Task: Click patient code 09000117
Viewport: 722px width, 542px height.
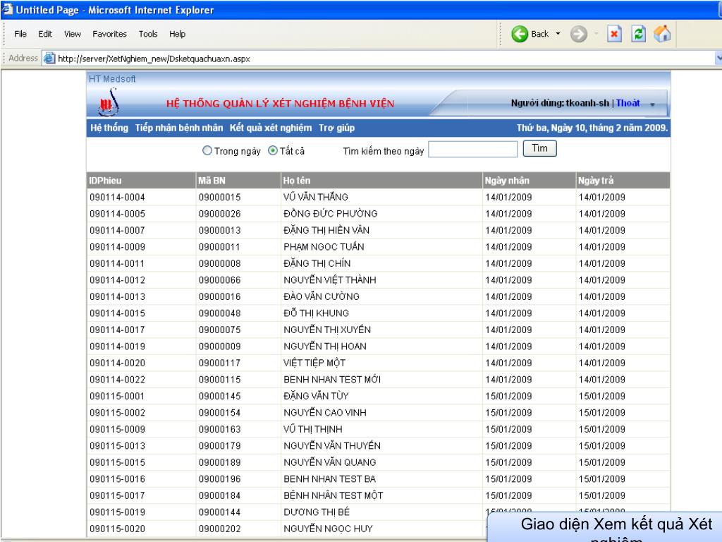Action: click(x=219, y=363)
